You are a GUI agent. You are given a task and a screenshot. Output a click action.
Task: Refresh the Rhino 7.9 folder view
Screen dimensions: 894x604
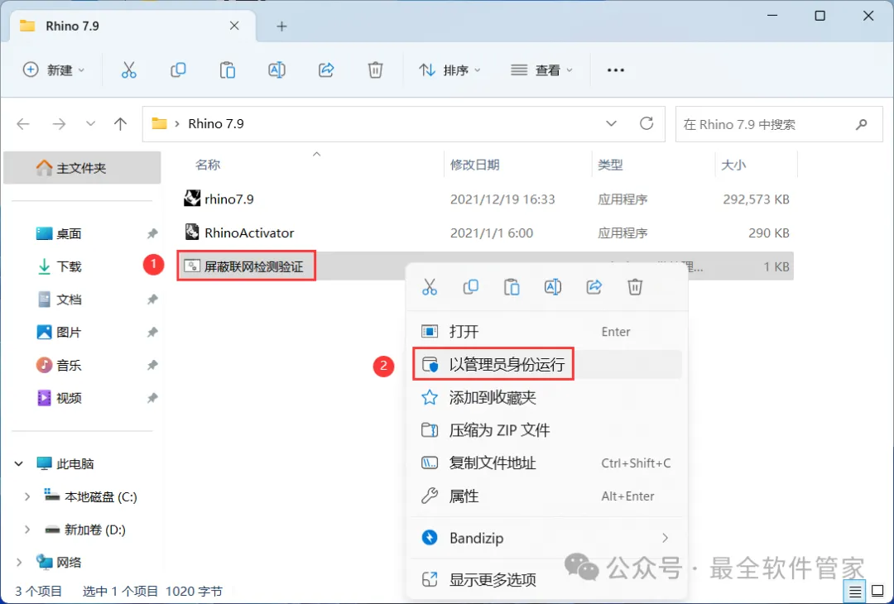[646, 123]
